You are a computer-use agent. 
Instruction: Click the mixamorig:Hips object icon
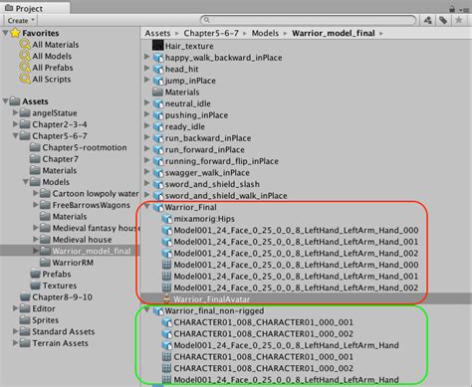click(167, 219)
